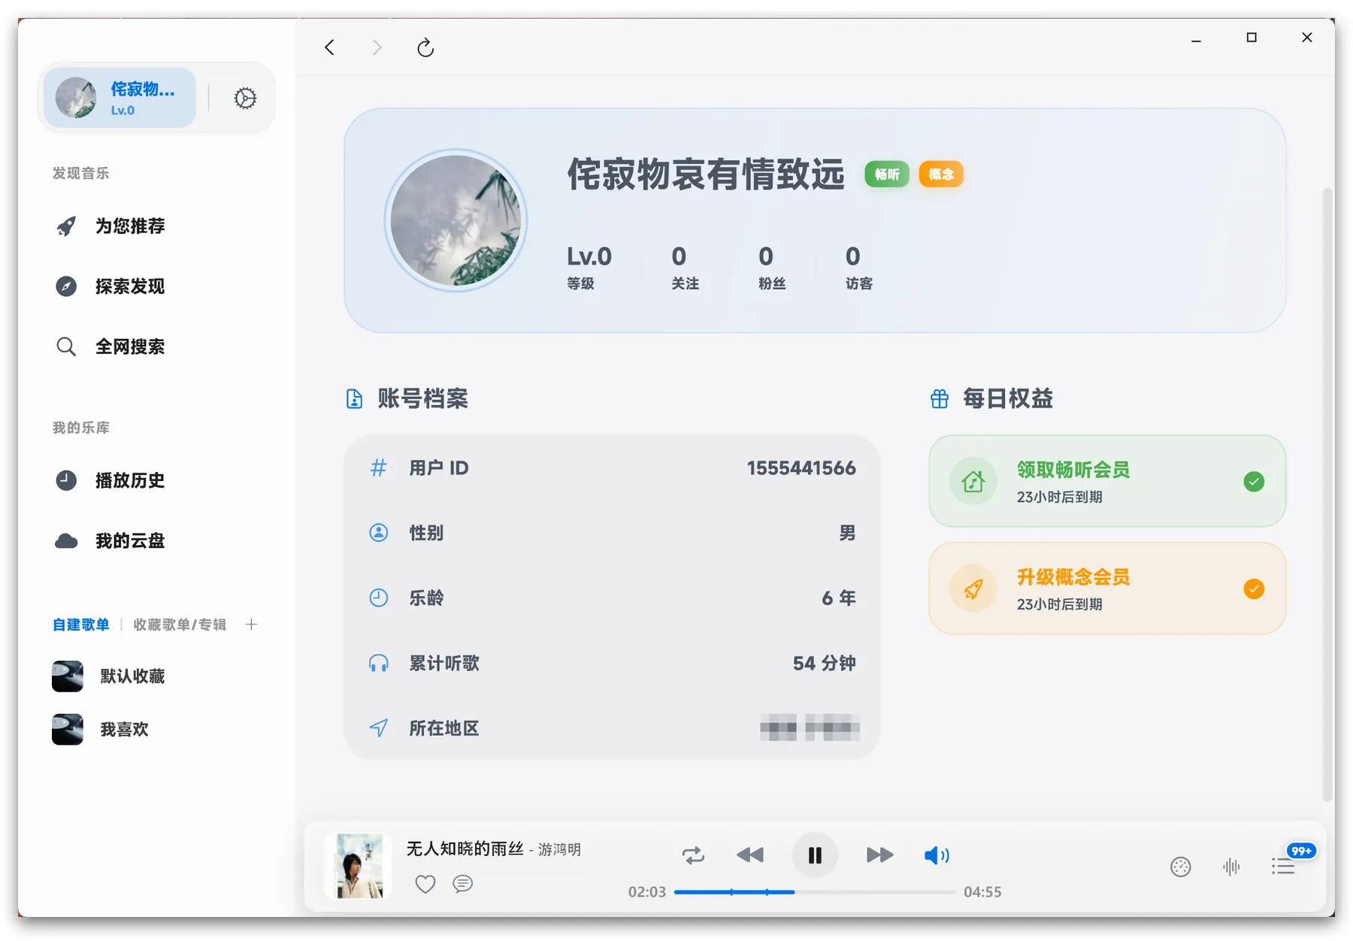This screenshot has height=941, width=1353.
Task: Pause the current song
Action: pyautogui.click(x=815, y=855)
